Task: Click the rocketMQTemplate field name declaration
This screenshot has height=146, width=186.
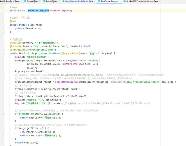Action: point(60,11)
